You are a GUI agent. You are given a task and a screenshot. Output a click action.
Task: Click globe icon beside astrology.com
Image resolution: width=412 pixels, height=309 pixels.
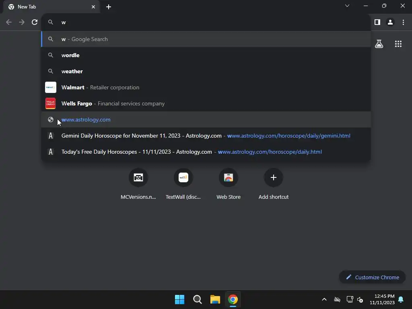(x=51, y=119)
